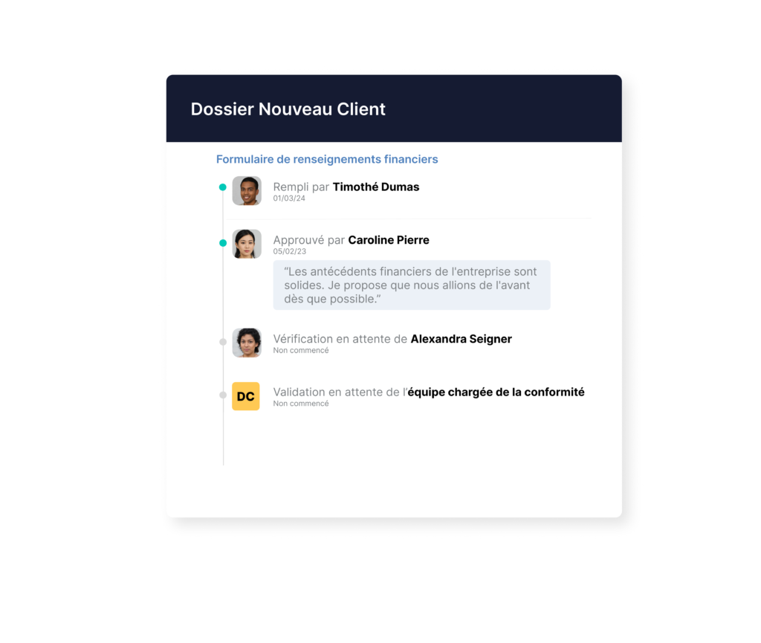Select the name Timothé Dumas

(375, 187)
